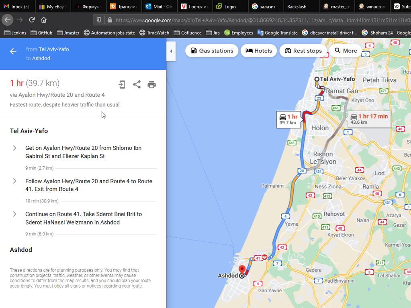The width and height of the screenshot is (411, 308).
Task: Click the Gedera map label
Action: point(313,270)
